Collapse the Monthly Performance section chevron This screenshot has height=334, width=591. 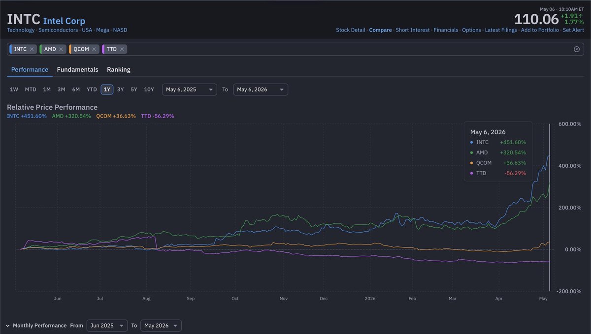8,326
